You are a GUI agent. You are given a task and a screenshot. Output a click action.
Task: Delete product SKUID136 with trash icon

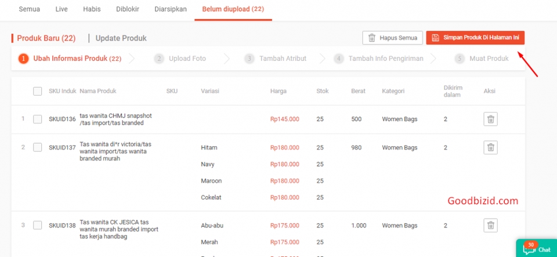[490, 119]
